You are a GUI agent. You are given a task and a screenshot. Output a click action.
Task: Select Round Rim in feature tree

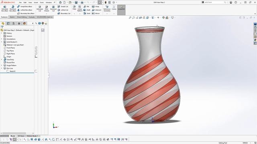[10, 62]
